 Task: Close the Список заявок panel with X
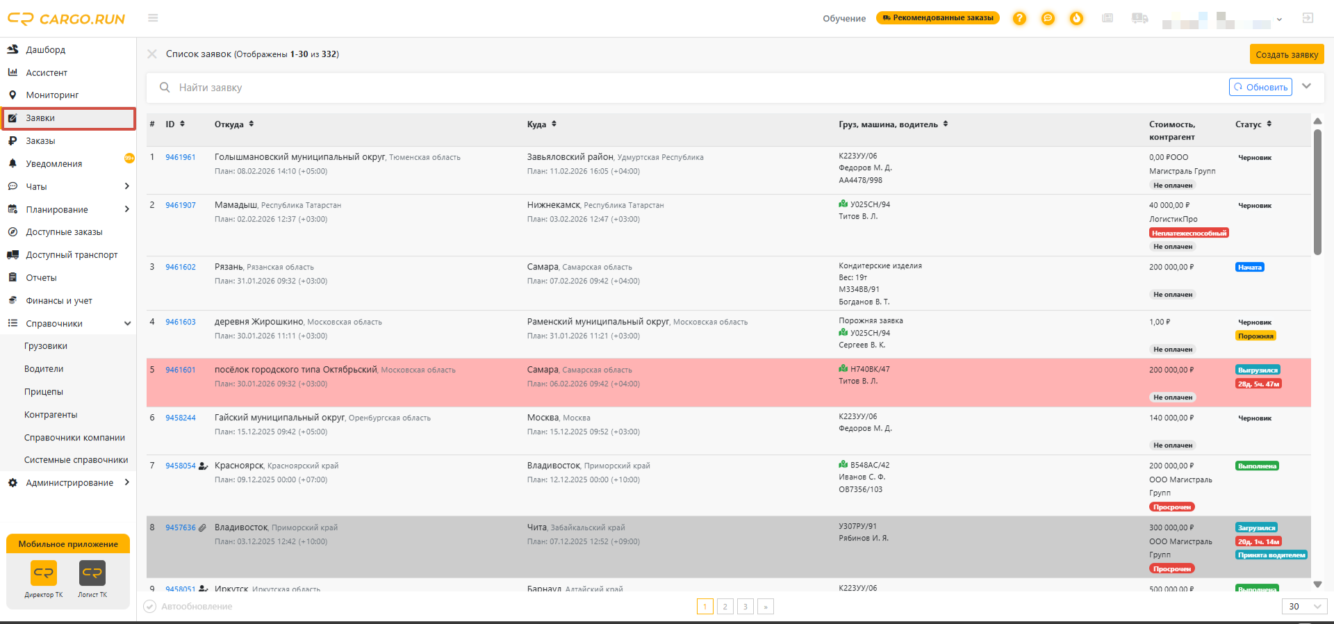click(x=152, y=54)
